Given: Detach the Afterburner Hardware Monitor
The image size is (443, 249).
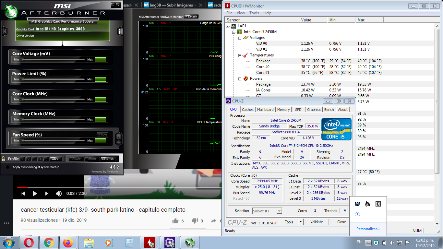Looking at the screenshot, I should [x=191, y=17].
